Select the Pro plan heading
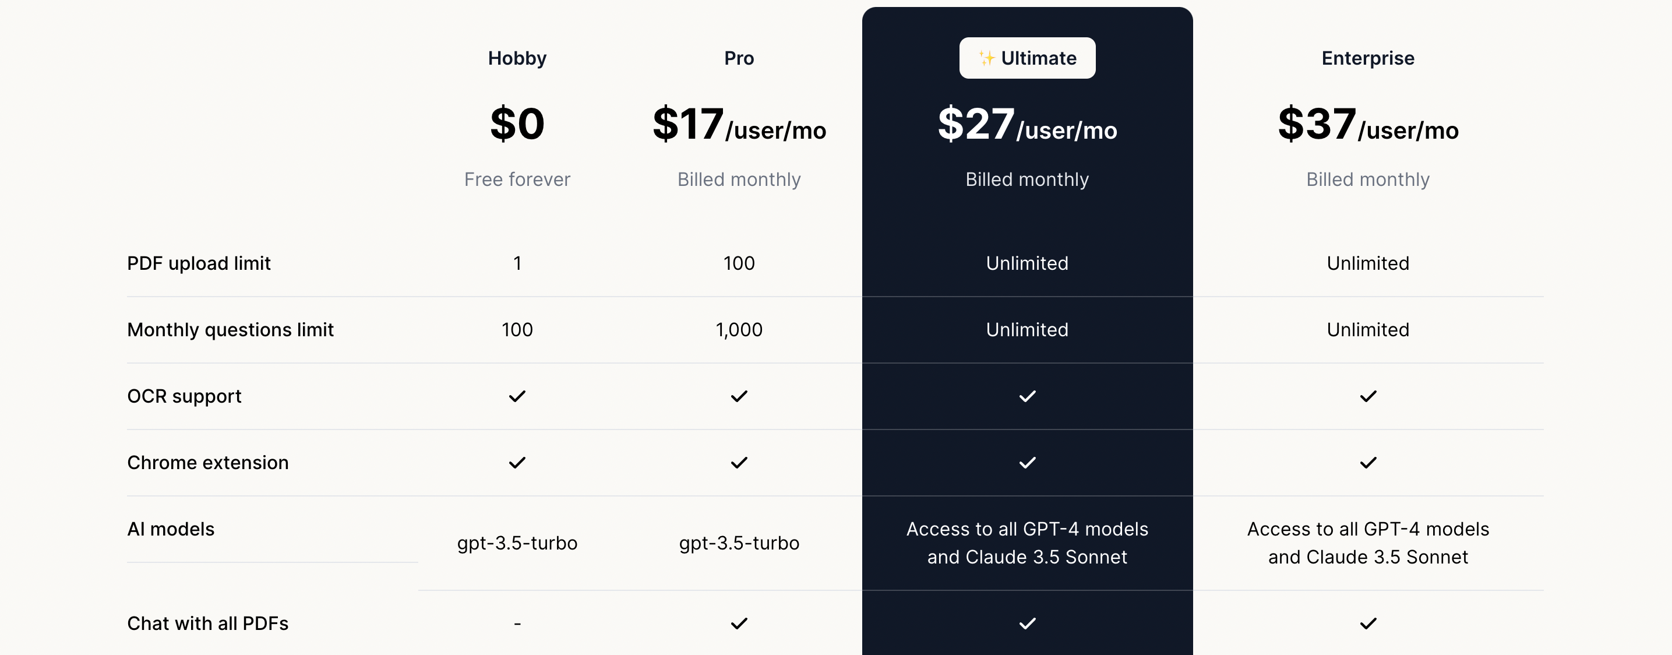The image size is (1672, 655). click(x=739, y=58)
